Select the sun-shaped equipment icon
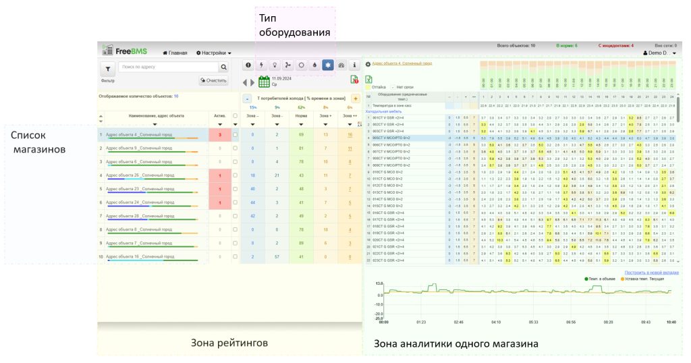The image size is (691, 363). [x=302, y=65]
